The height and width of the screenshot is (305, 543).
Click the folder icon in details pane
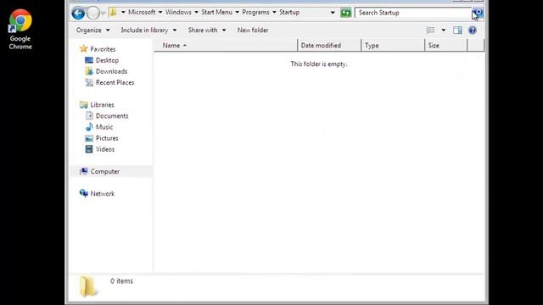click(x=87, y=286)
